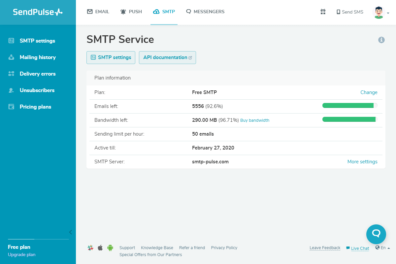Collapse the left sidebar with the chevron
The image size is (396, 264).
(70, 232)
